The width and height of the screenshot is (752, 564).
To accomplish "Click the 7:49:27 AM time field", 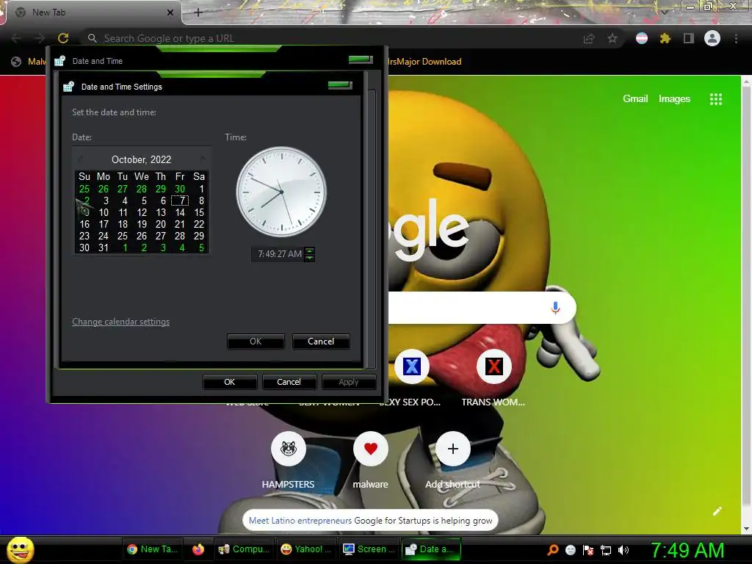I will click(x=280, y=254).
